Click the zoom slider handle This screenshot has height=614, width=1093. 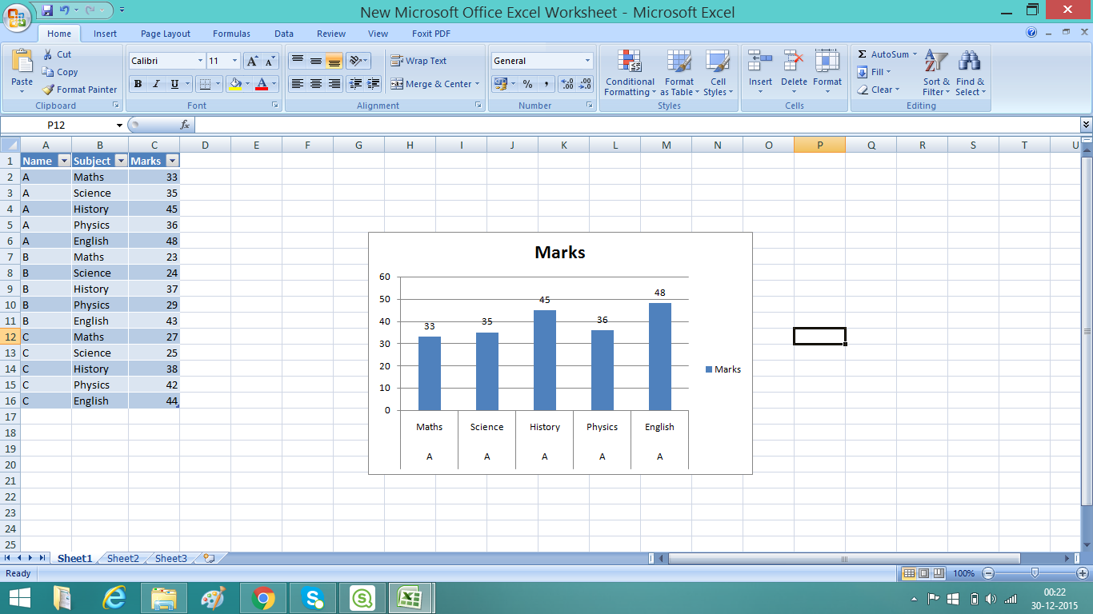click(1035, 573)
